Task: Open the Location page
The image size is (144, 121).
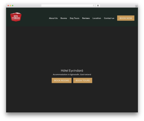Action: click(x=97, y=18)
